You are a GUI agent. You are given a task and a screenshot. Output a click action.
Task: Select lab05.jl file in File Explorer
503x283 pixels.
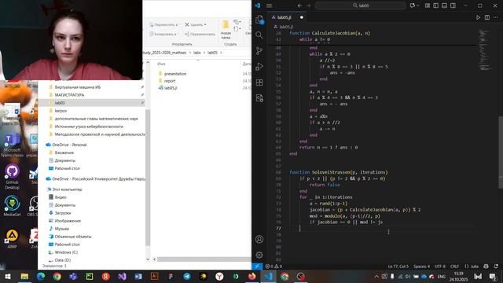point(171,88)
